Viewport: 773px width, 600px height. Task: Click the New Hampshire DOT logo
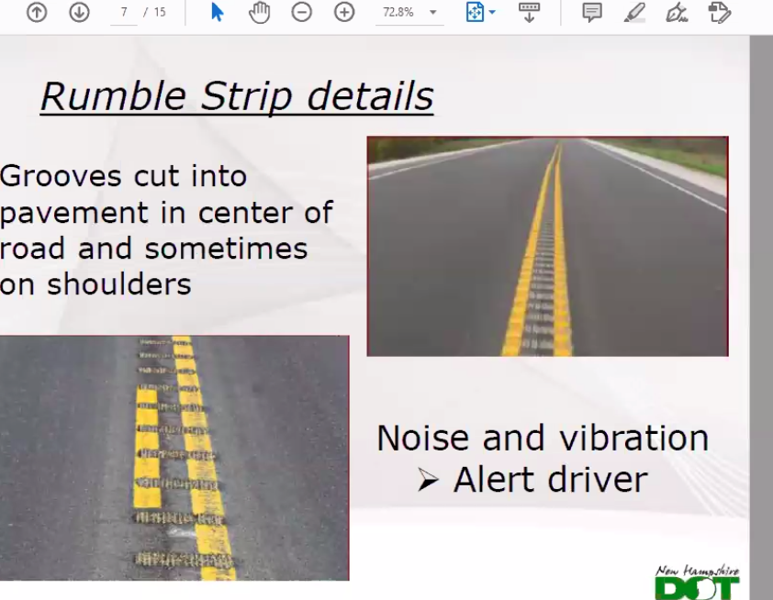click(697, 583)
